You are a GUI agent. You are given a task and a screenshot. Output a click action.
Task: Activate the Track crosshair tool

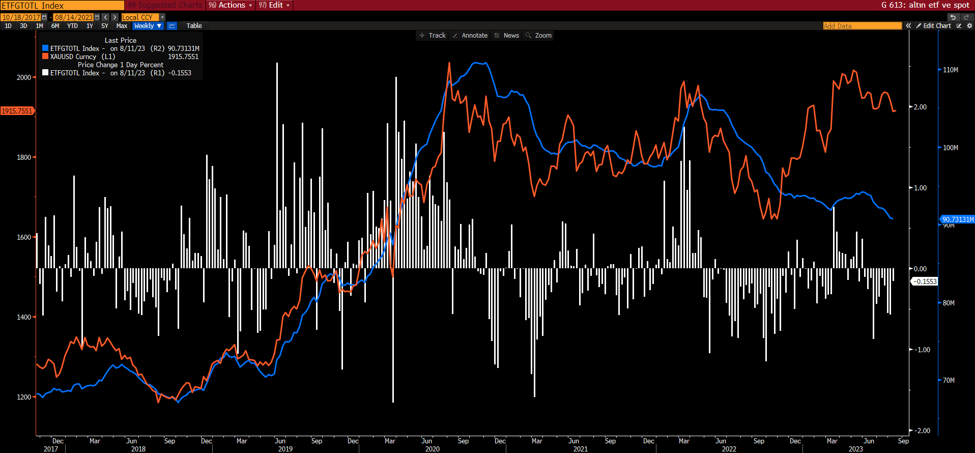(433, 36)
